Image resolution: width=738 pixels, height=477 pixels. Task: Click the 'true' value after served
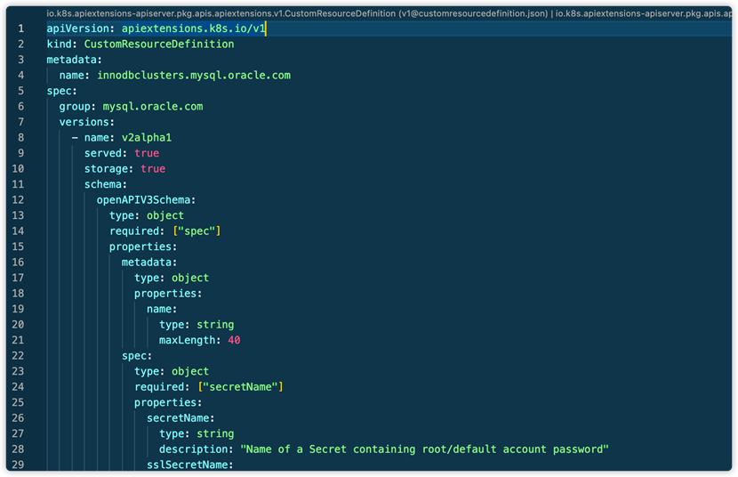pyautogui.click(x=147, y=153)
